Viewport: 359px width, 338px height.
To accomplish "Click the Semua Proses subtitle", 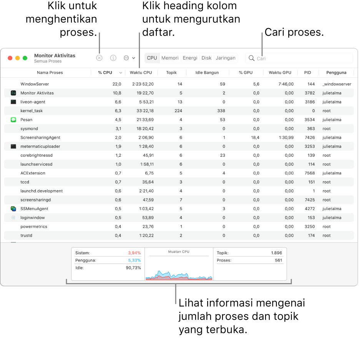I will click(x=48, y=61).
